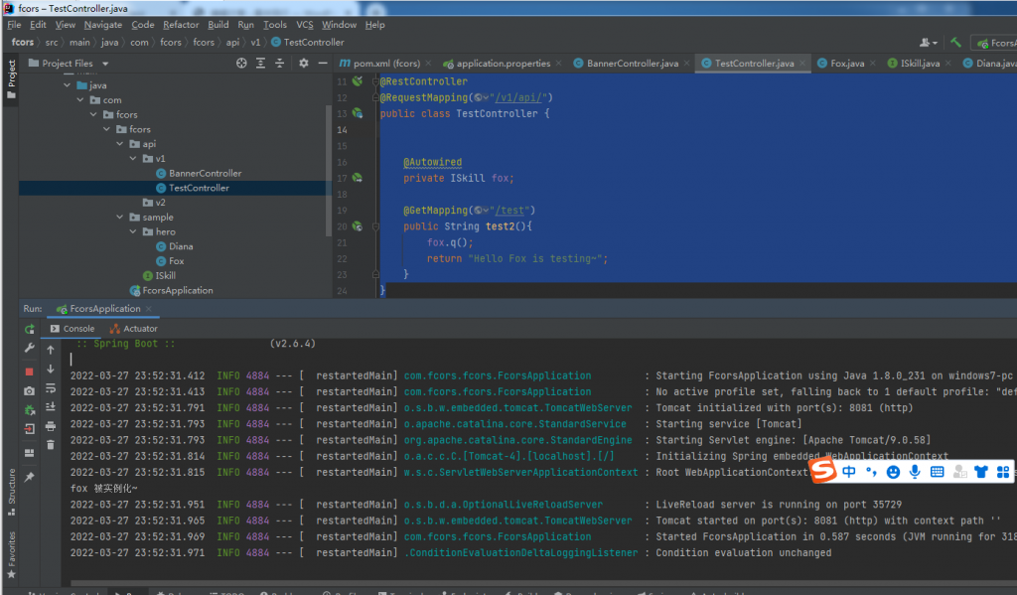Close the TestController.java tab
1017x595 pixels.
point(802,63)
